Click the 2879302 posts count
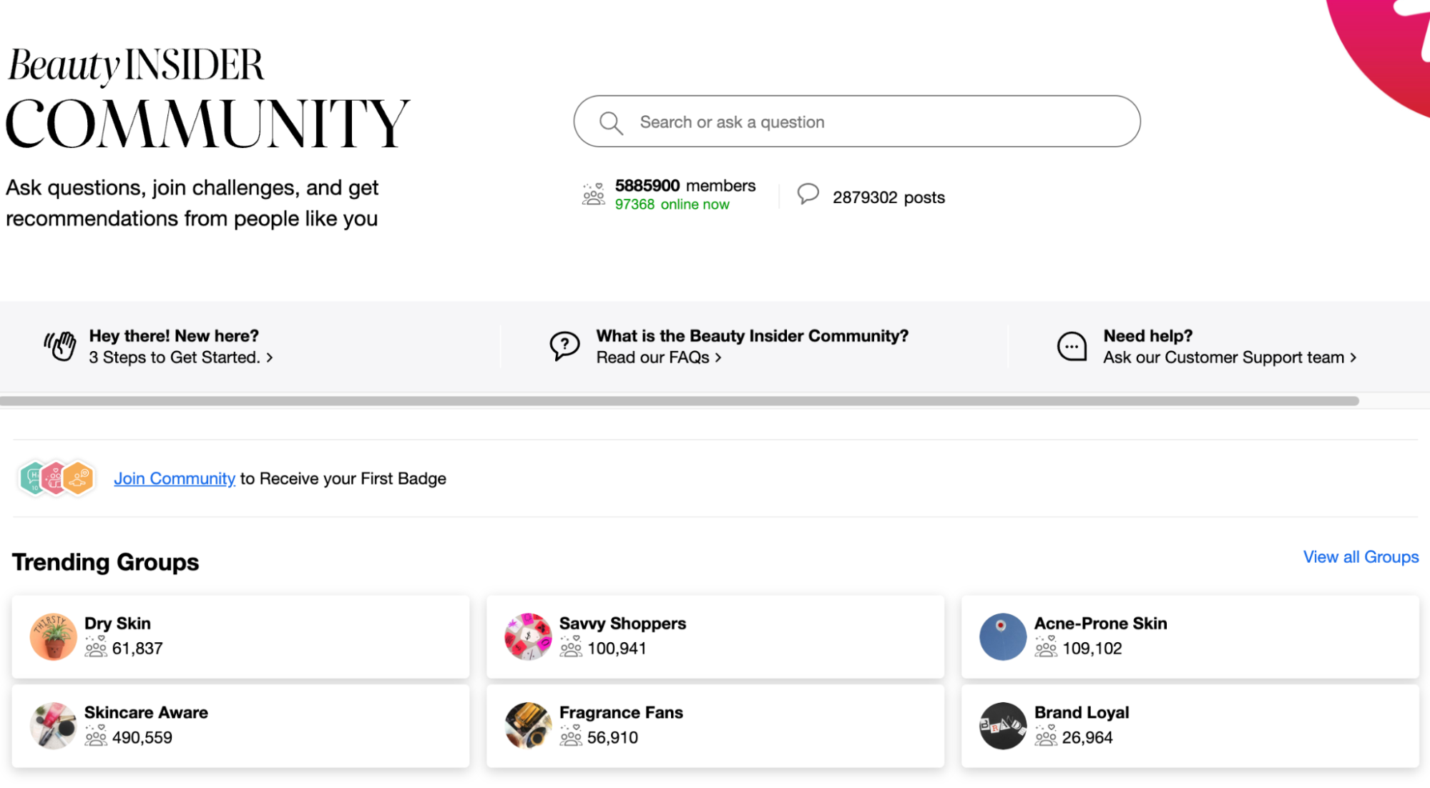Image resolution: width=1430 pixels, height=788 pixels. click(888, 197)
